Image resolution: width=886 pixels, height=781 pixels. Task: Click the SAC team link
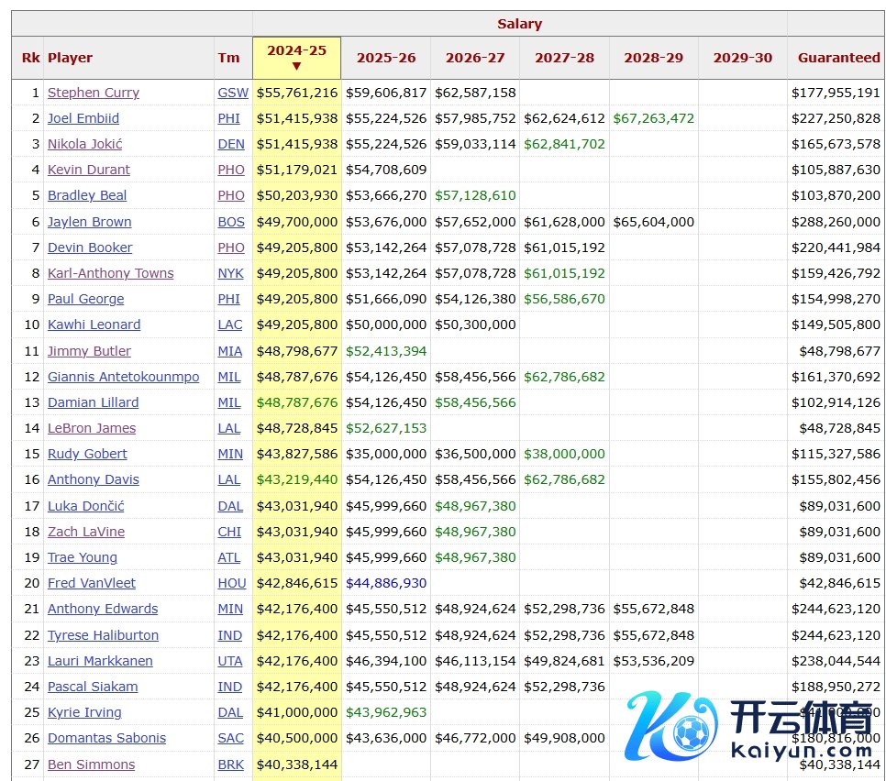pos(231,738)
